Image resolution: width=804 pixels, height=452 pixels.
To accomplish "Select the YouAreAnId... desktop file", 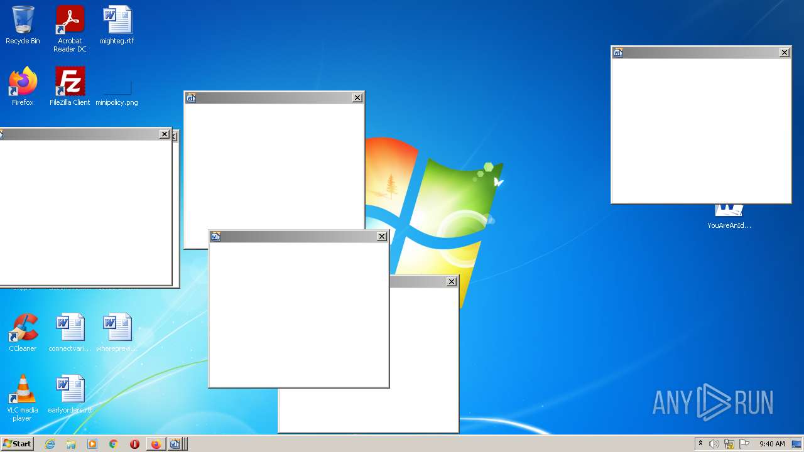I will tap(729, 217).
